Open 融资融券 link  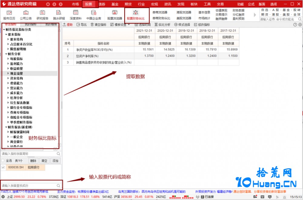(x=221, y=19)
